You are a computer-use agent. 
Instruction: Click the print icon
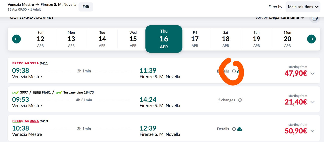(x=314, y=18)
